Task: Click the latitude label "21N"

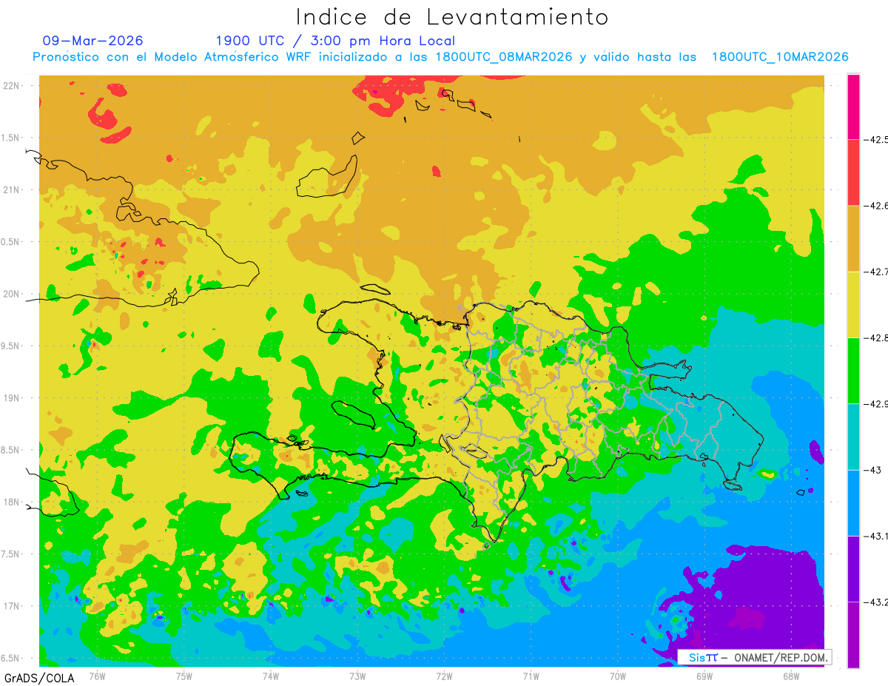Action: coord(12,189)
